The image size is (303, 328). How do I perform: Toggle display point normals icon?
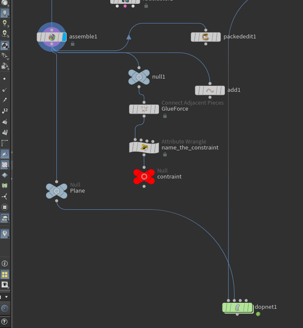(x=4, y=90)
